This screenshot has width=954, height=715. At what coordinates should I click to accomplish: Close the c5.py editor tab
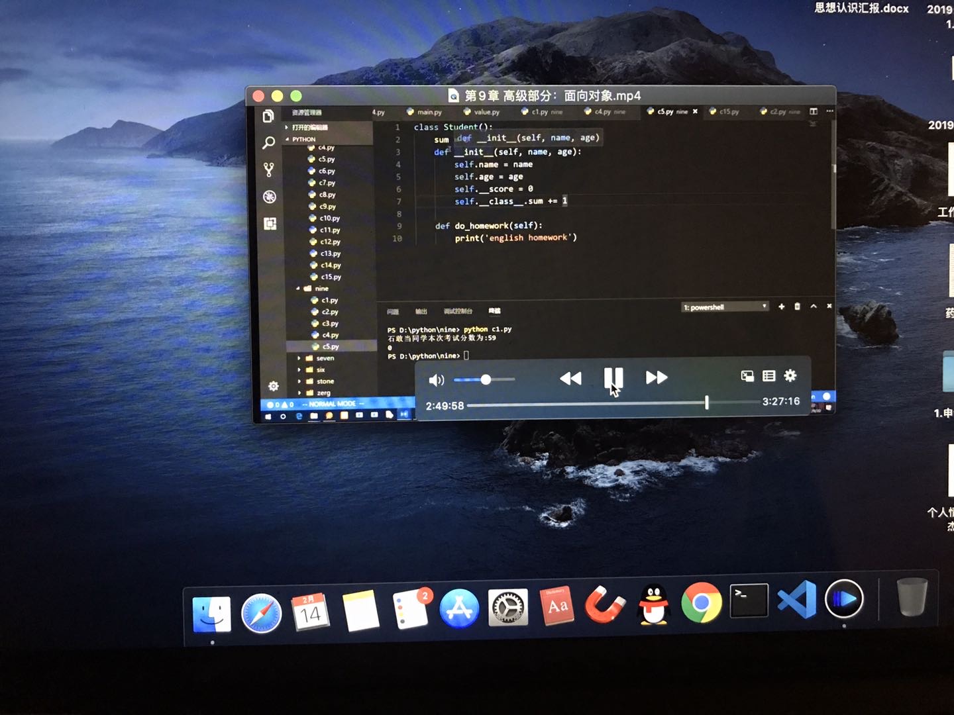point(695,111)
